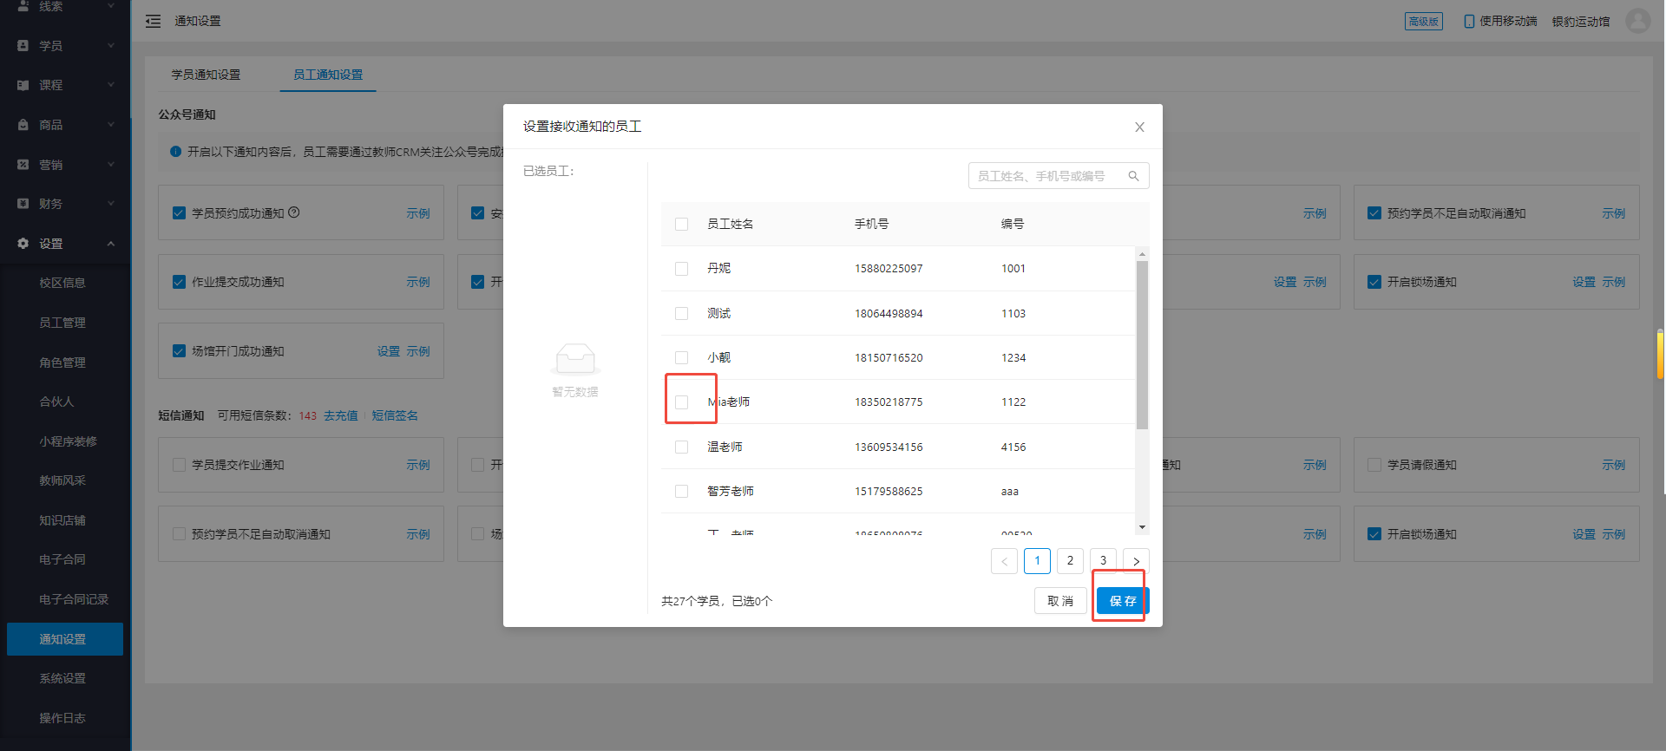Check the select-all checkbox in table header
The image size is (1666, 751).
tap(681, 224)
